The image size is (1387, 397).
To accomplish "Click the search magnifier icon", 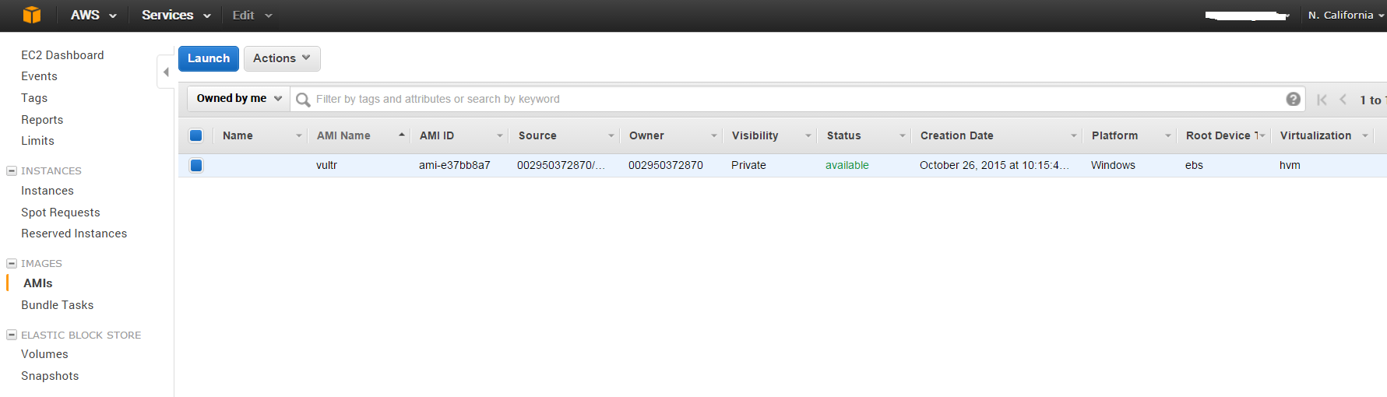I will click(303, 100).
